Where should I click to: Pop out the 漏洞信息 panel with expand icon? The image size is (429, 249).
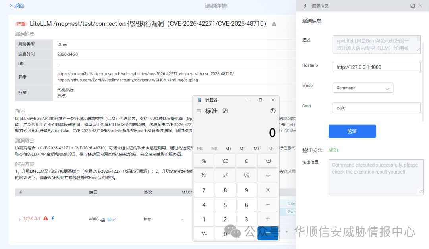(x=413, y=6)
